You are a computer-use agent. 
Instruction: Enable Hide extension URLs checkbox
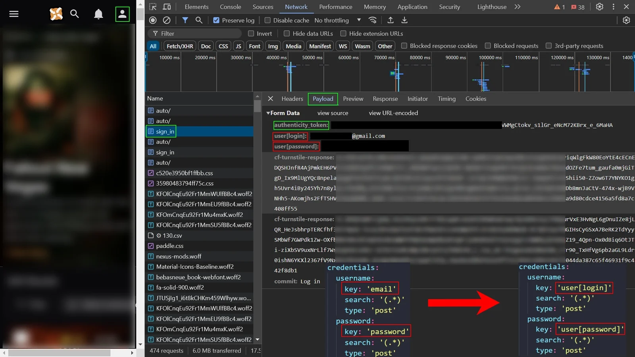click(343, 34)
